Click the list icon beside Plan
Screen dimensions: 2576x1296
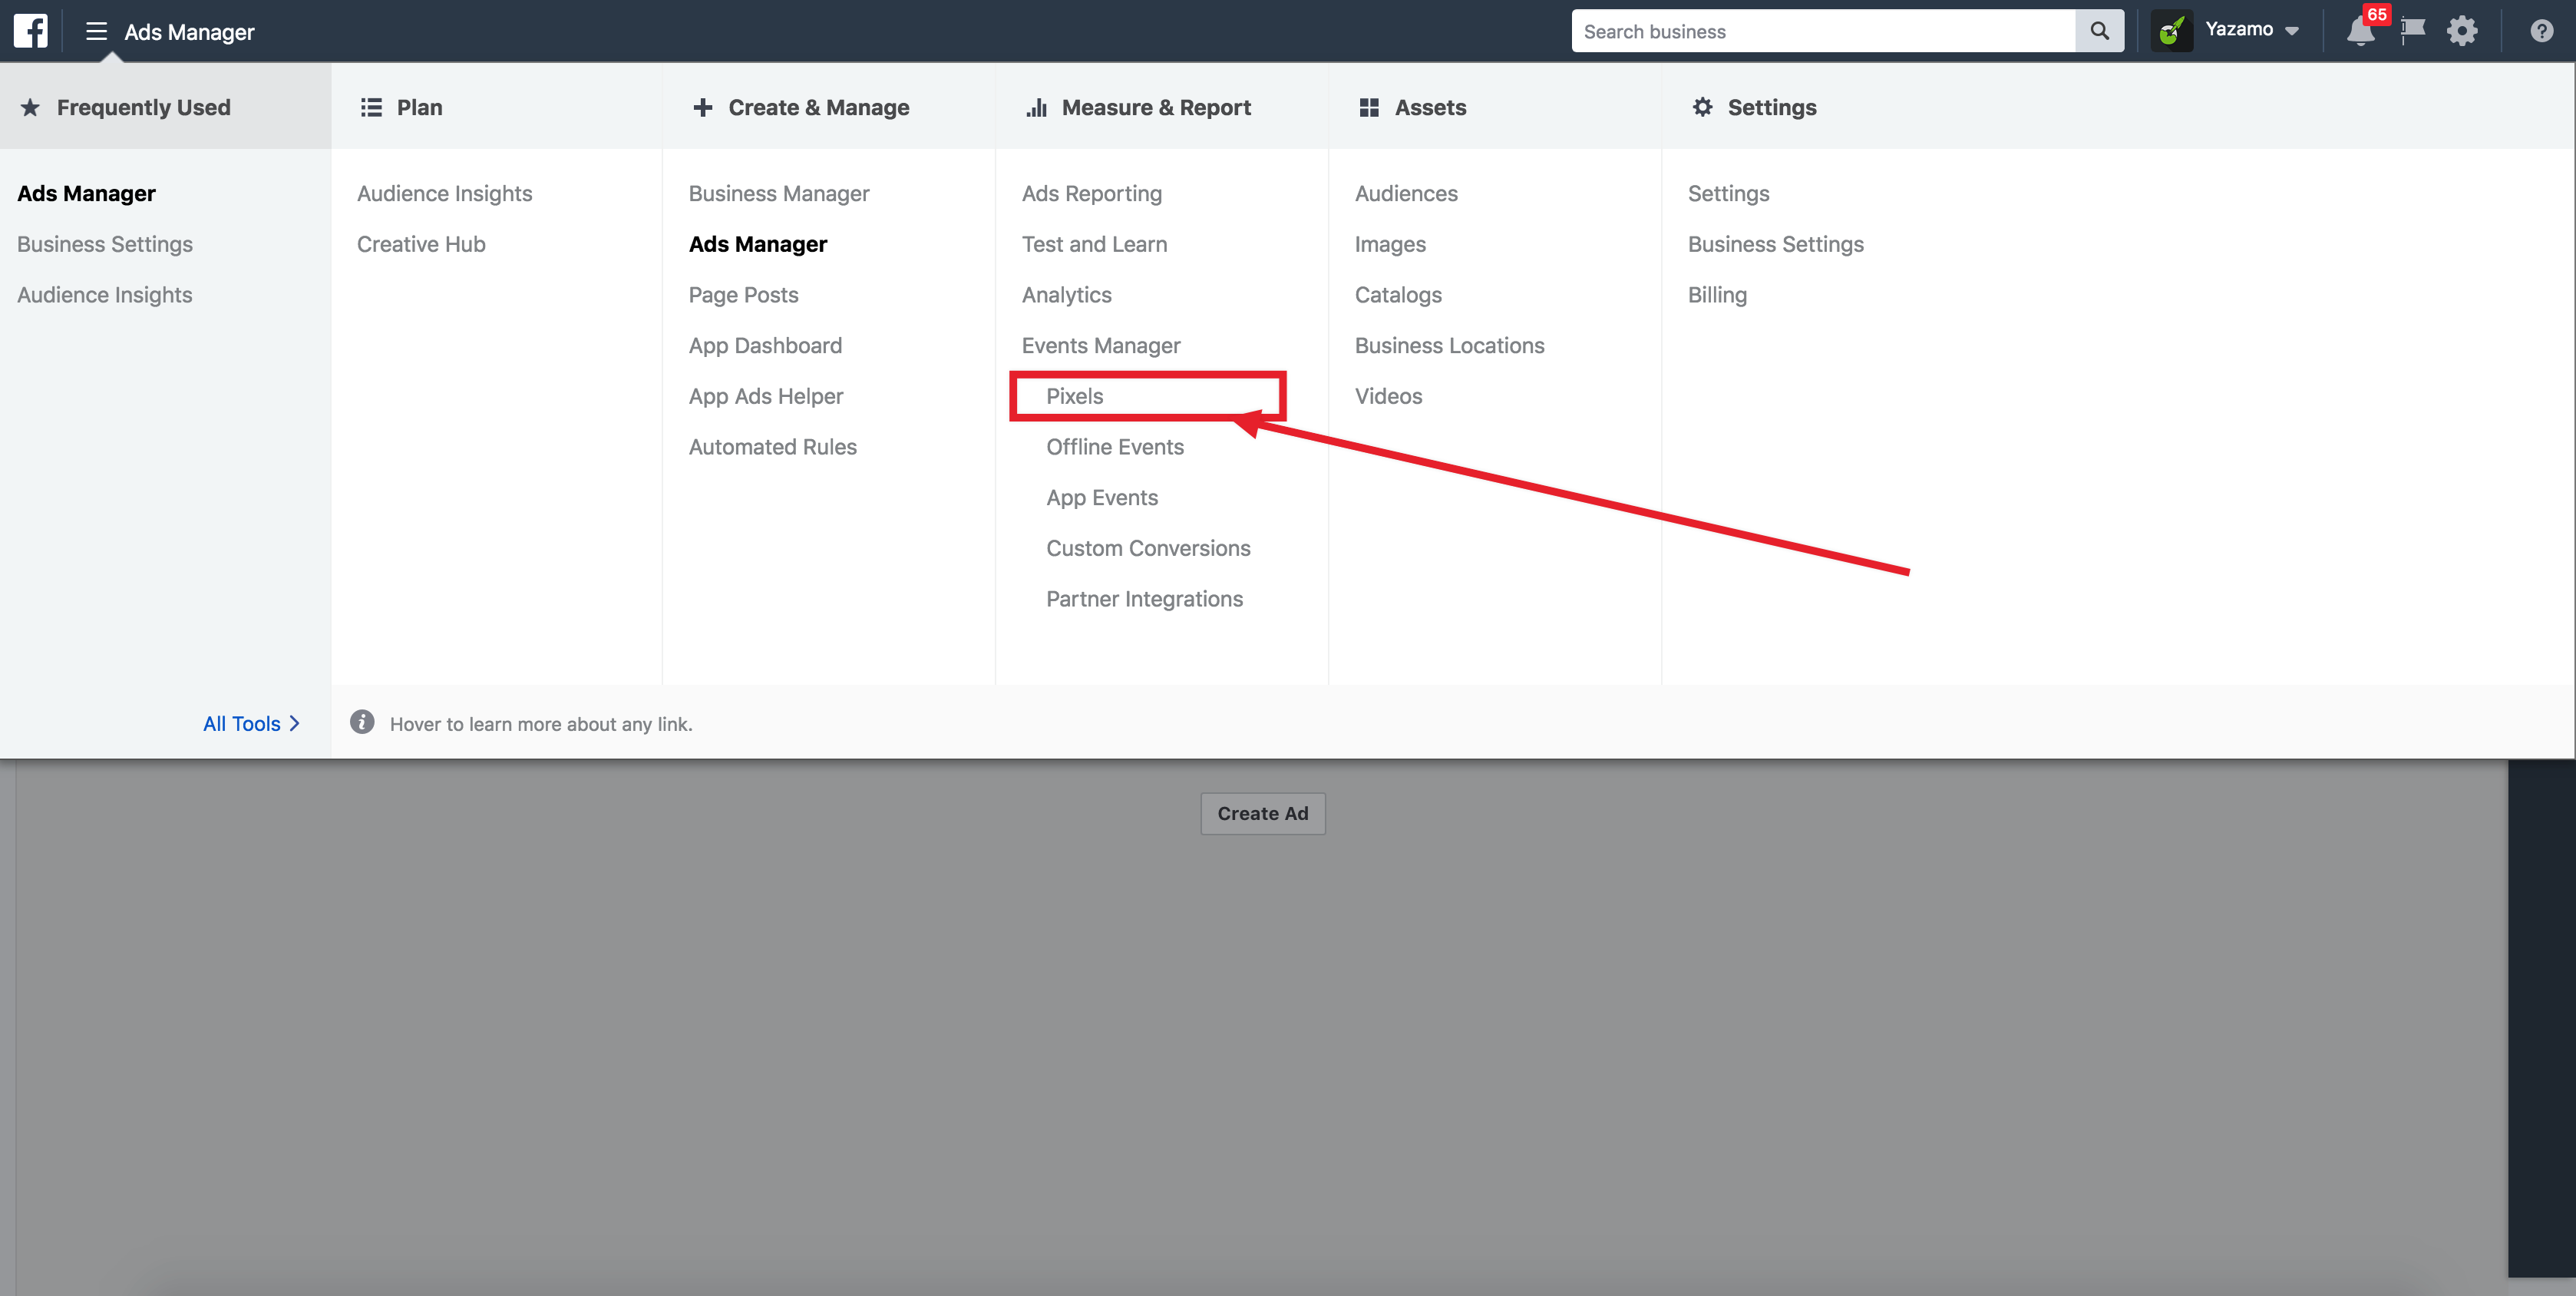371,107
